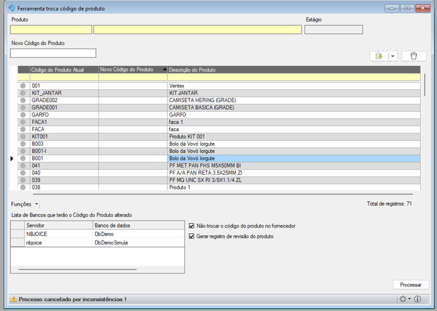The image size is (437, 311).
Task: Close the Ferramenta troca código de produto window
Action: tap(423, 8)
